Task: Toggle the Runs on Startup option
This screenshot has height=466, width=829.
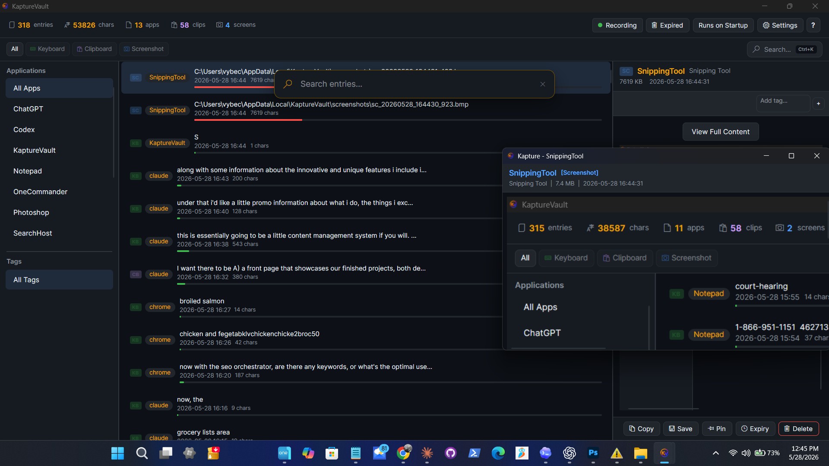Action: pyautogui.click(x=723, y=25)
